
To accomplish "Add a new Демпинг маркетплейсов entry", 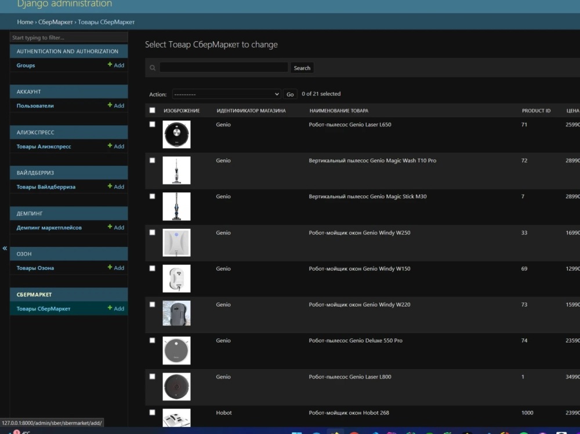I will point(116,227).
